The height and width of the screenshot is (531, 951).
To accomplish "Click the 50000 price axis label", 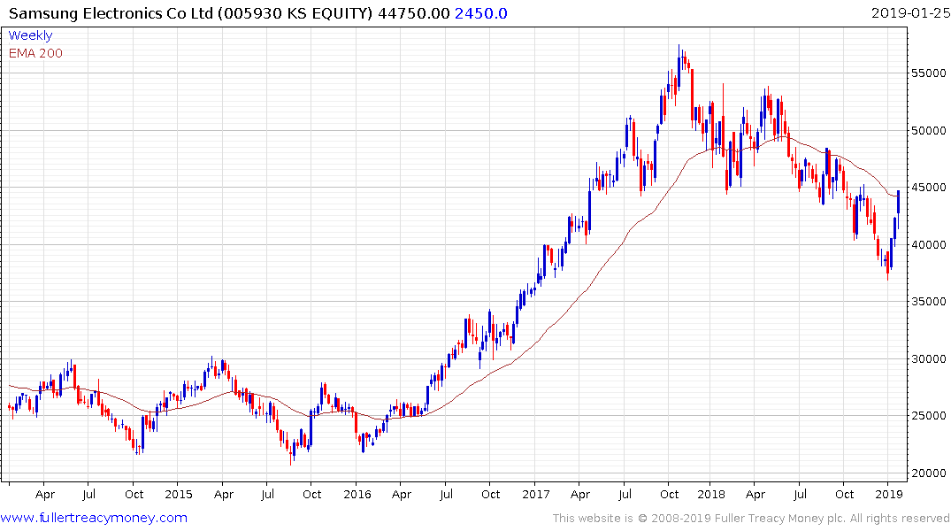I will point(929,130).
